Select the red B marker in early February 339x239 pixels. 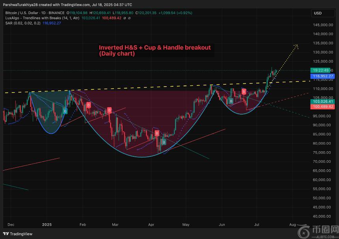click(x=89, y=105)
